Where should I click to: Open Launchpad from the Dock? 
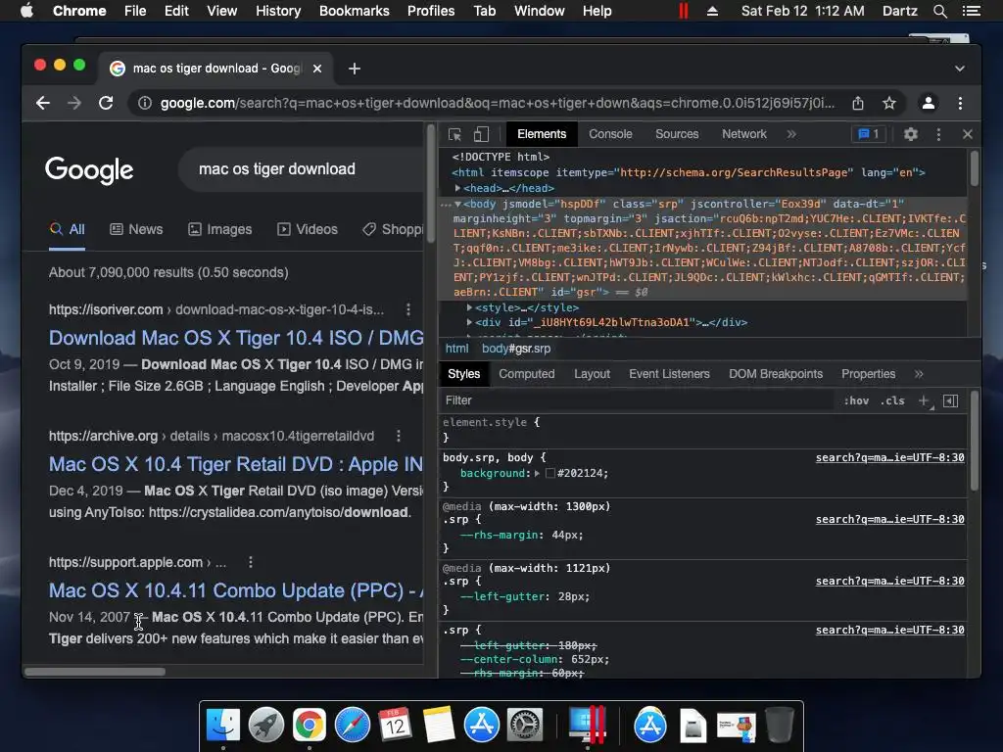tap(266, 726)
